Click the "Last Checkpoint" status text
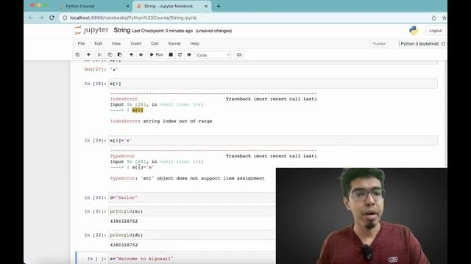Image resolution: width=471 pixels, height=264 pixels. (x=162, y=31)
